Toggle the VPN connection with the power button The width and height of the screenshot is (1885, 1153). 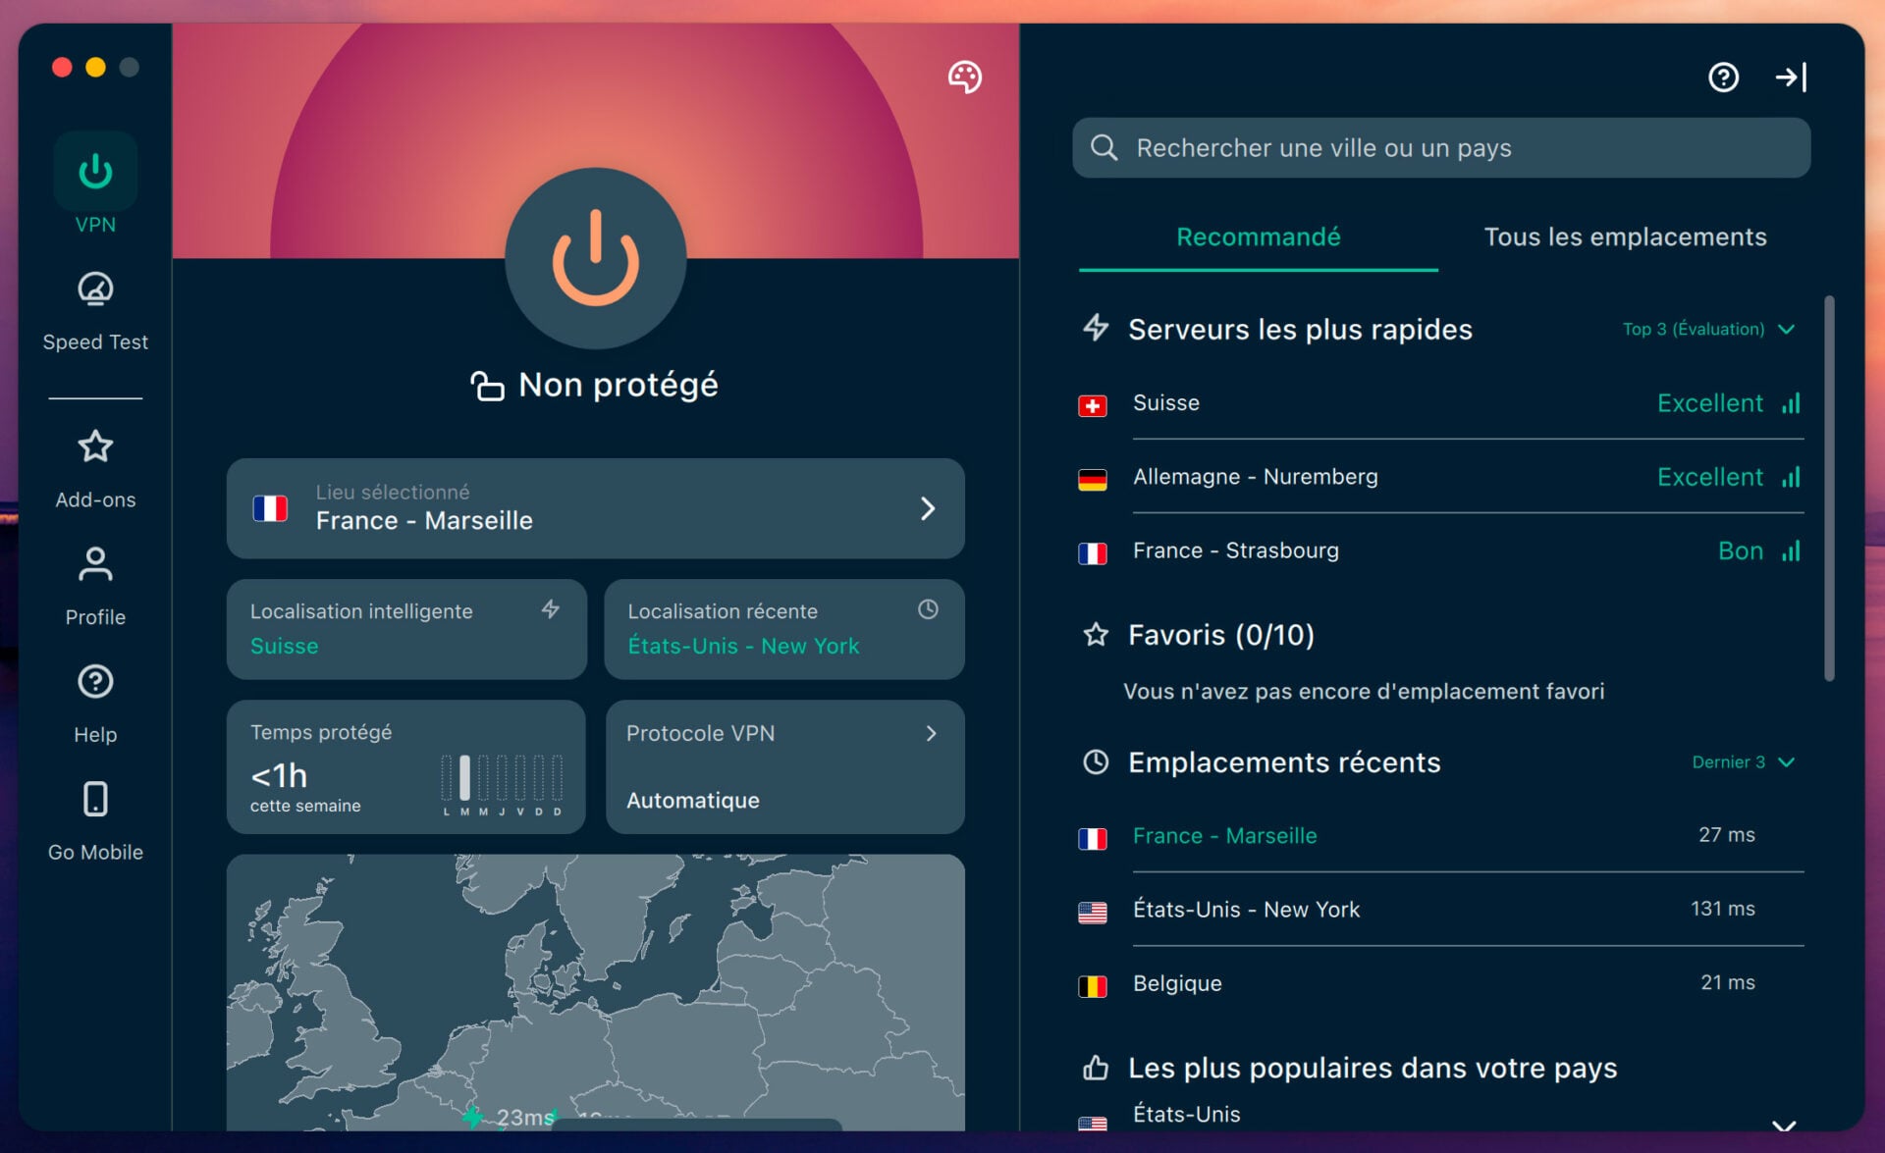(x=595, y=258)
